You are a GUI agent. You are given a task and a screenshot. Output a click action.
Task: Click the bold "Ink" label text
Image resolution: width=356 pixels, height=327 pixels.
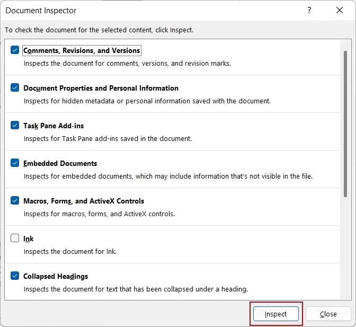point(29,238)
